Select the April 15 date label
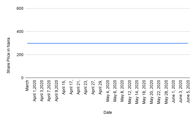 pos(64,87)
